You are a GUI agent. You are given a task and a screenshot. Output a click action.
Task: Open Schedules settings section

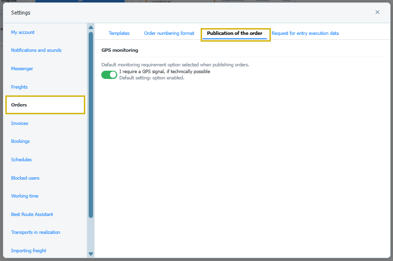21,160
